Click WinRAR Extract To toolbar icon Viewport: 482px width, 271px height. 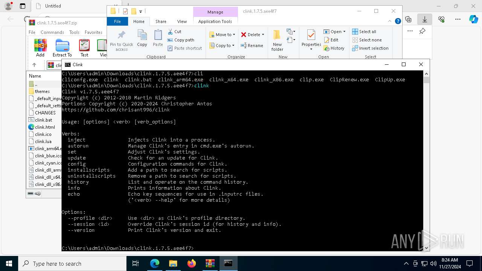tap(62, 48)
